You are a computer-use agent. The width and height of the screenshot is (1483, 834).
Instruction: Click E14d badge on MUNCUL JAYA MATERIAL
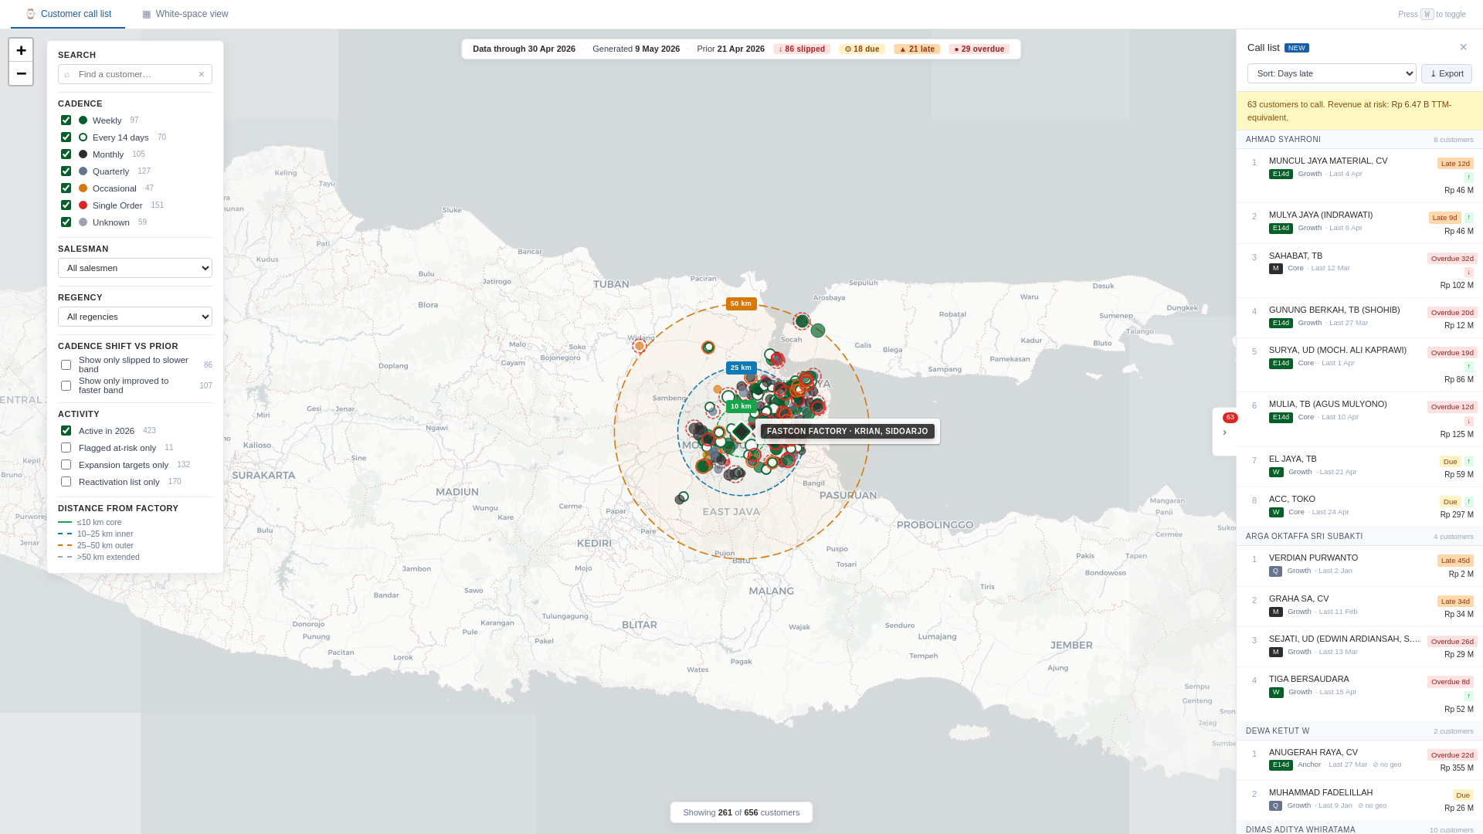(x=1281, y=174)
